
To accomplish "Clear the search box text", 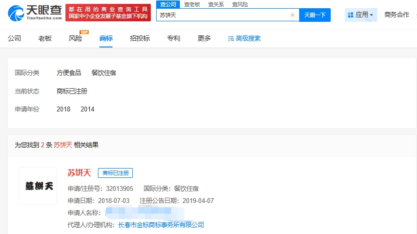I will 292,15.
